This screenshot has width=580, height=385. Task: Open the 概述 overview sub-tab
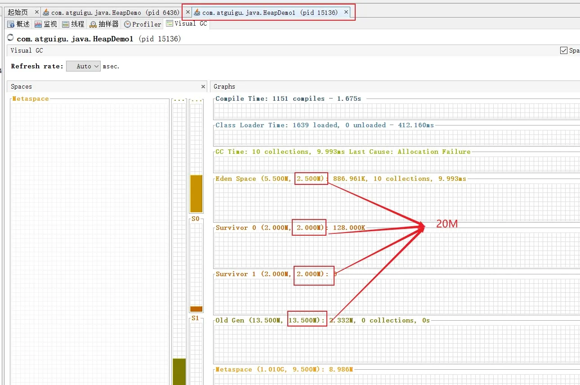click(x=18, y=24)
